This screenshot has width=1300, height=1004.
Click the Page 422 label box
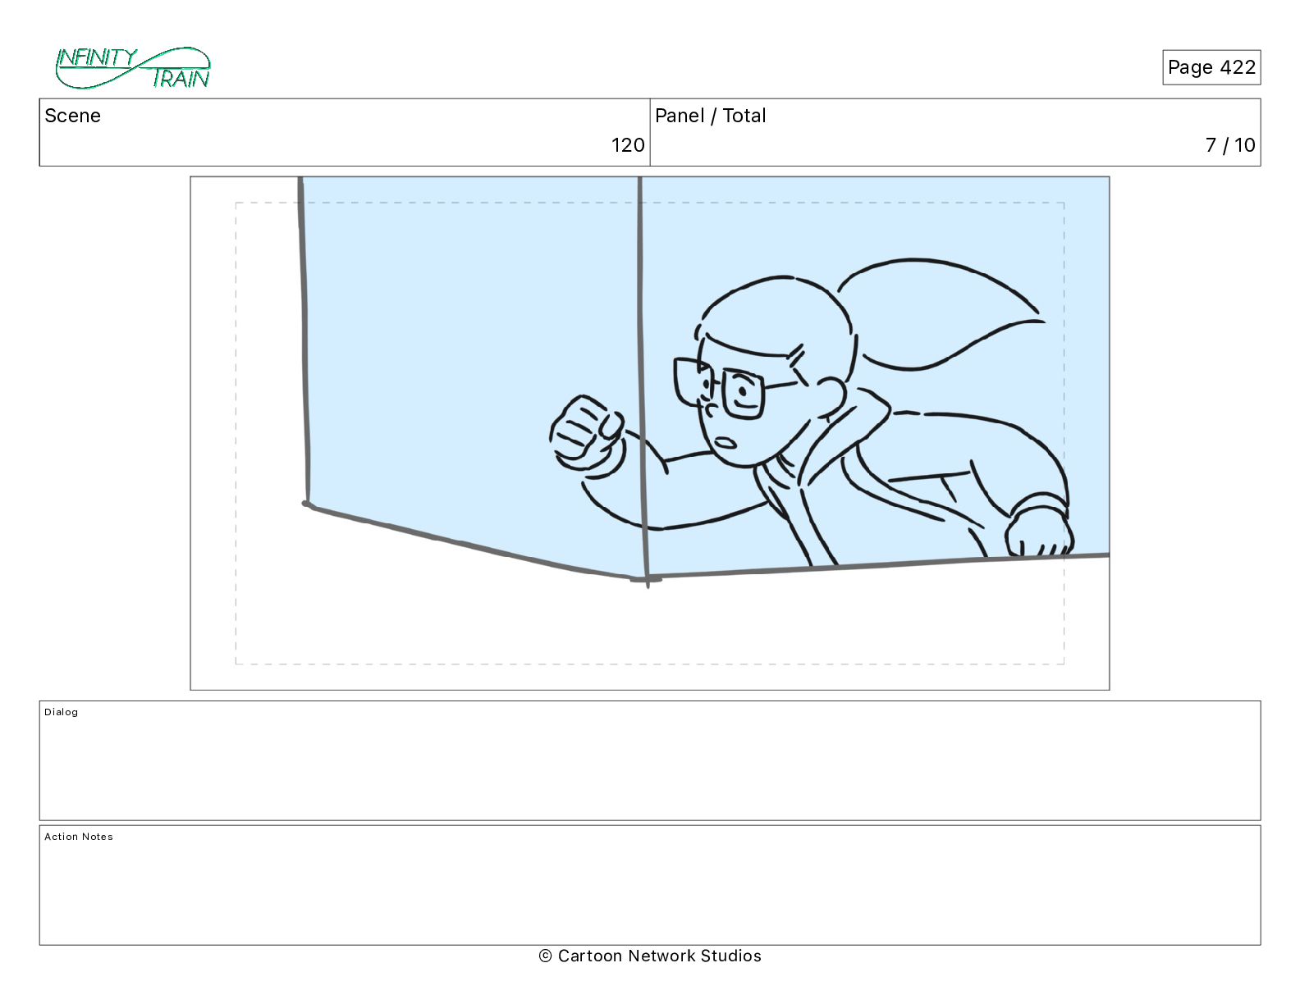[x=1211, y=67]
